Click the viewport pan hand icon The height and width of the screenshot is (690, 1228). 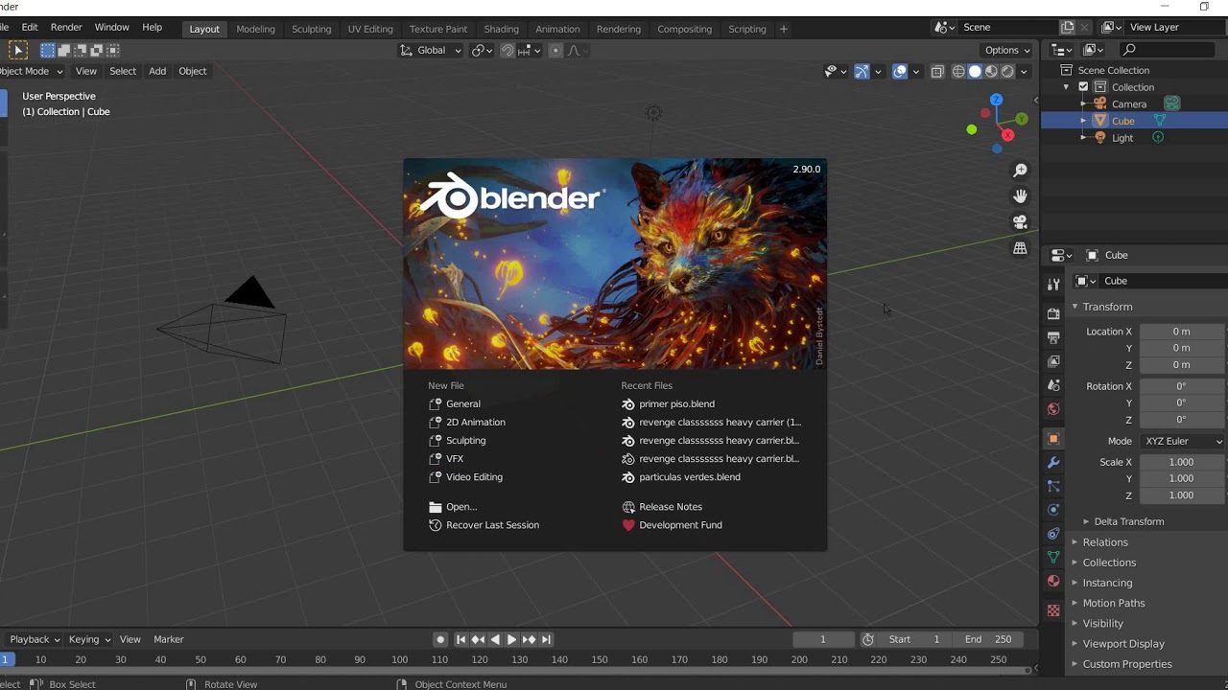[x=1020, y=195]
